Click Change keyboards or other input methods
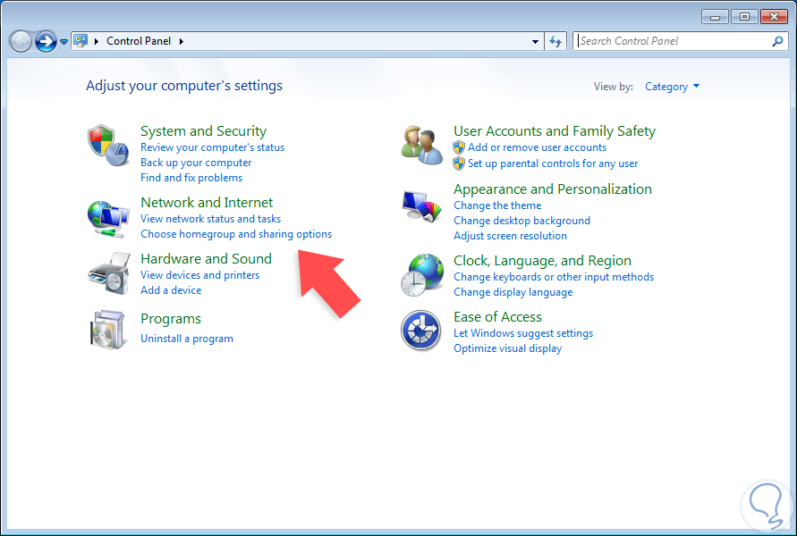Image resolution: width=797 pixels, height=536 pixels. click(x=554, y=277)
